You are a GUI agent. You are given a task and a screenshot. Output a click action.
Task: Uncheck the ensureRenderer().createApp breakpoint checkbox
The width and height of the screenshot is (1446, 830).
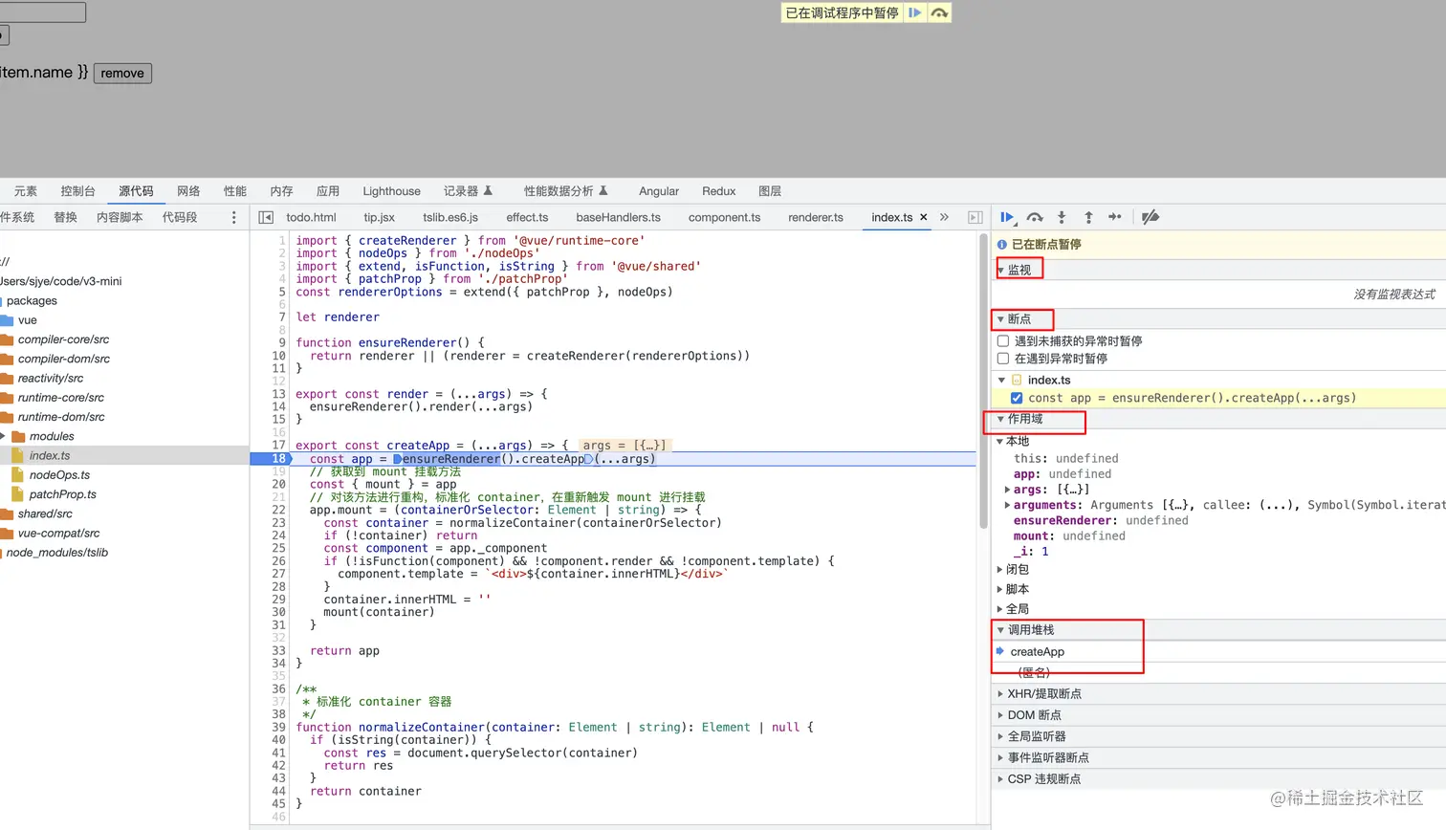1017,398
